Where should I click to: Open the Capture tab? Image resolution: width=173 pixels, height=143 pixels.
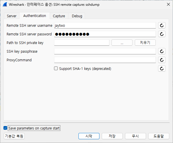59,16
